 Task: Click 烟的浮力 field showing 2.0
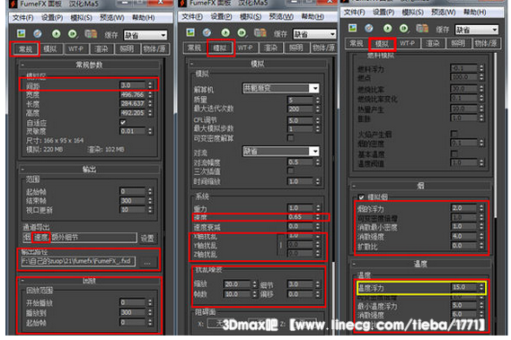(463, 208)
